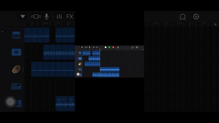Screen dimensions: 219x123
Task: Select small beat sequencer track icon
Action: pos(80,69)
